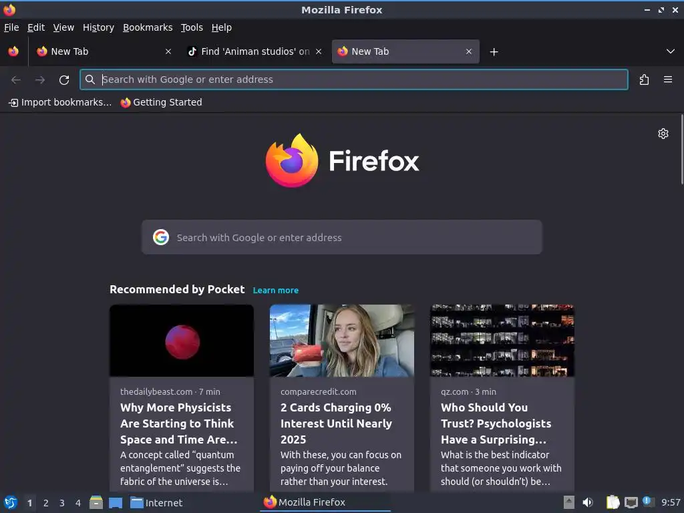The image size is (684, 513).
Task: Close the active New Tab
Action: 469,51
